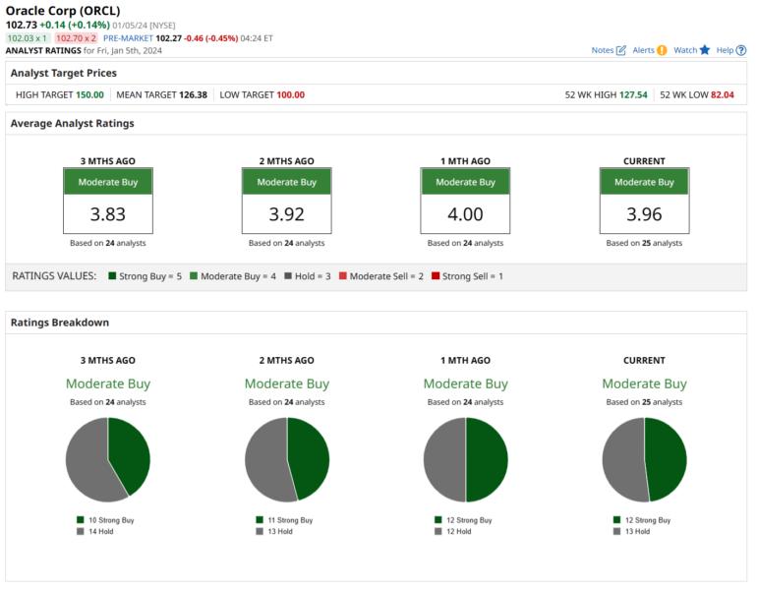The image size is (758, 590).
Task: Click the bid quote 102.03 x 1
Action: [28, 38]
